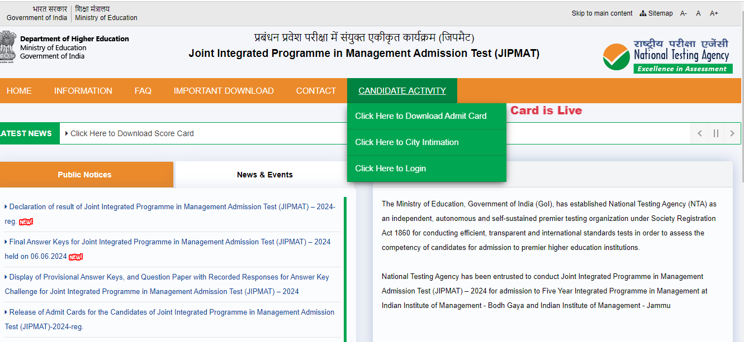Expand the CANDIDATE ACTIVITY menu
744x342 pixels.
click(x=402, y=91)
